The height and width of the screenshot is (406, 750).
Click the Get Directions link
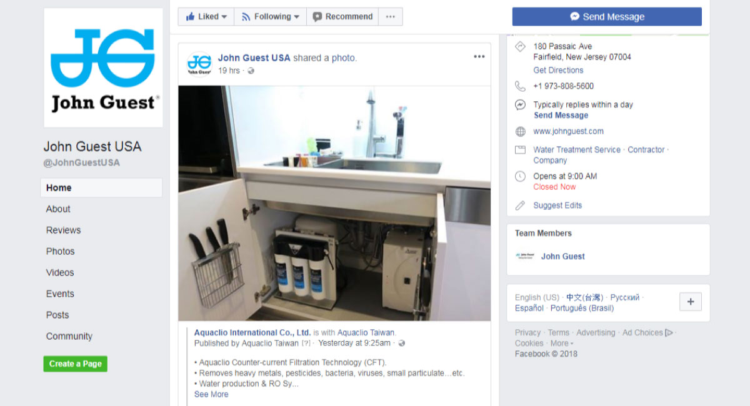[x=558, y=71]
